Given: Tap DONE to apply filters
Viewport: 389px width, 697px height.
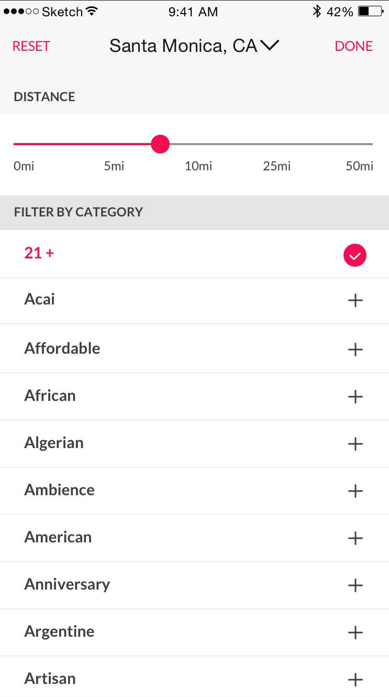Looking at the screenshot, I should [x=353, y=46].
